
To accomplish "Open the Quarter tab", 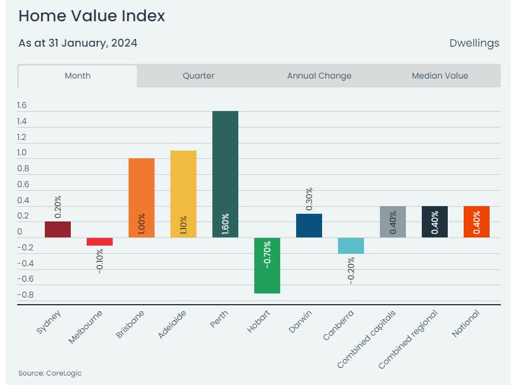I will click(198, 76).
